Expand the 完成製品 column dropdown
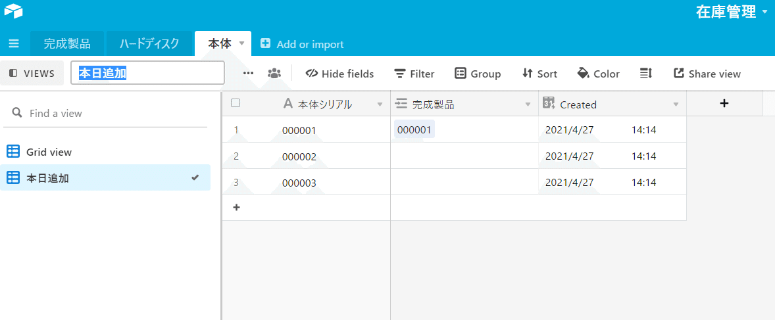 [528, 104]
